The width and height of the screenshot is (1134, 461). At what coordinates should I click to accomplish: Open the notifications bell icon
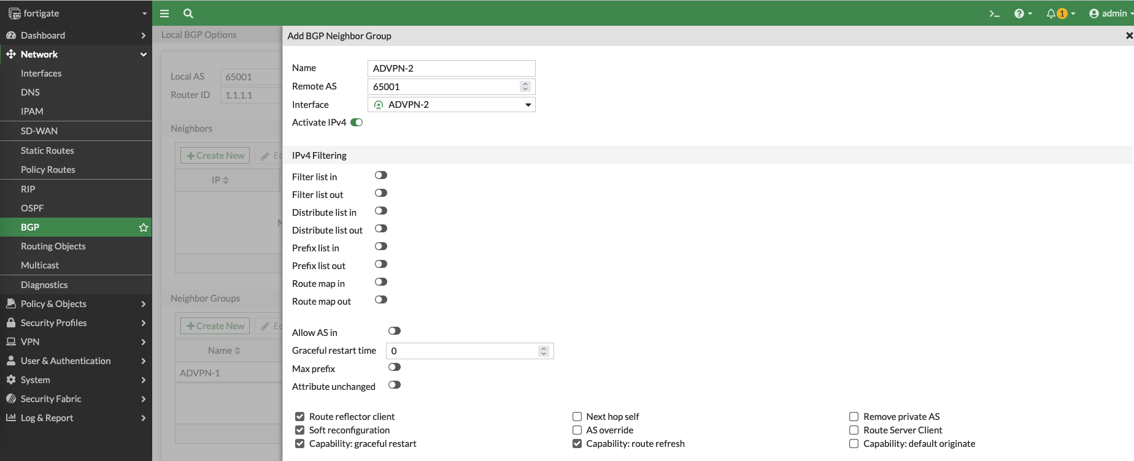1052,13
